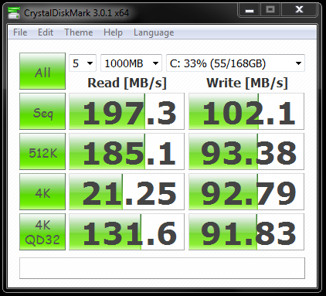
Task: Select the 4K QD32 read result 131.6
Action: pyautogui.click(x=127, y=232)
